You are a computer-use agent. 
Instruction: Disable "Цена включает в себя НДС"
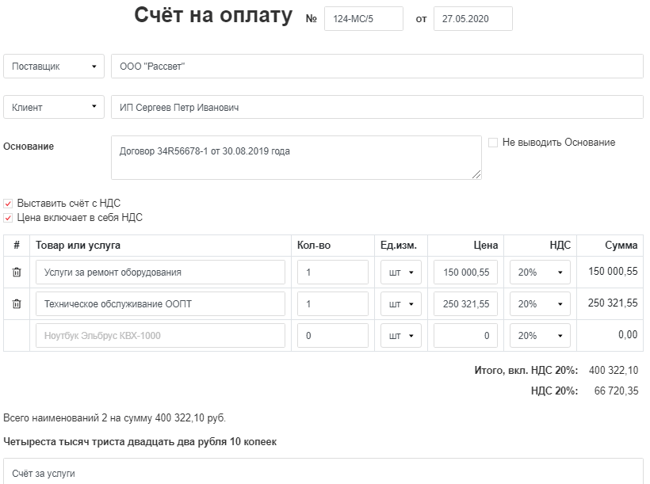[x=8, y=215]
